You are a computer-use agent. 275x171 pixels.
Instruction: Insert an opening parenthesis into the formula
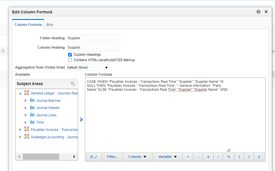point(239,156)
